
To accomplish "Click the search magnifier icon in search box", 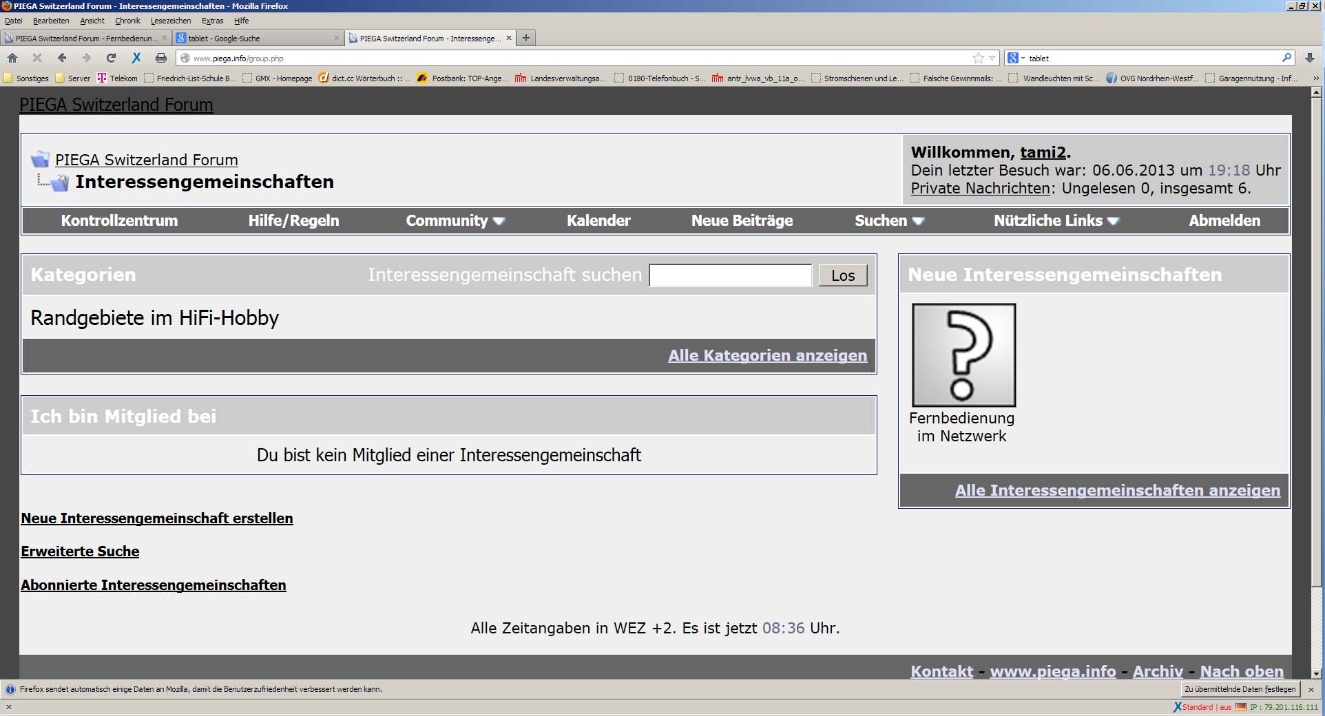I will [1286, 58].
